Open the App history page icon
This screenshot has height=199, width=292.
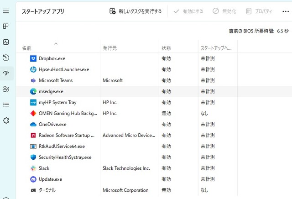tap(6, 58)
